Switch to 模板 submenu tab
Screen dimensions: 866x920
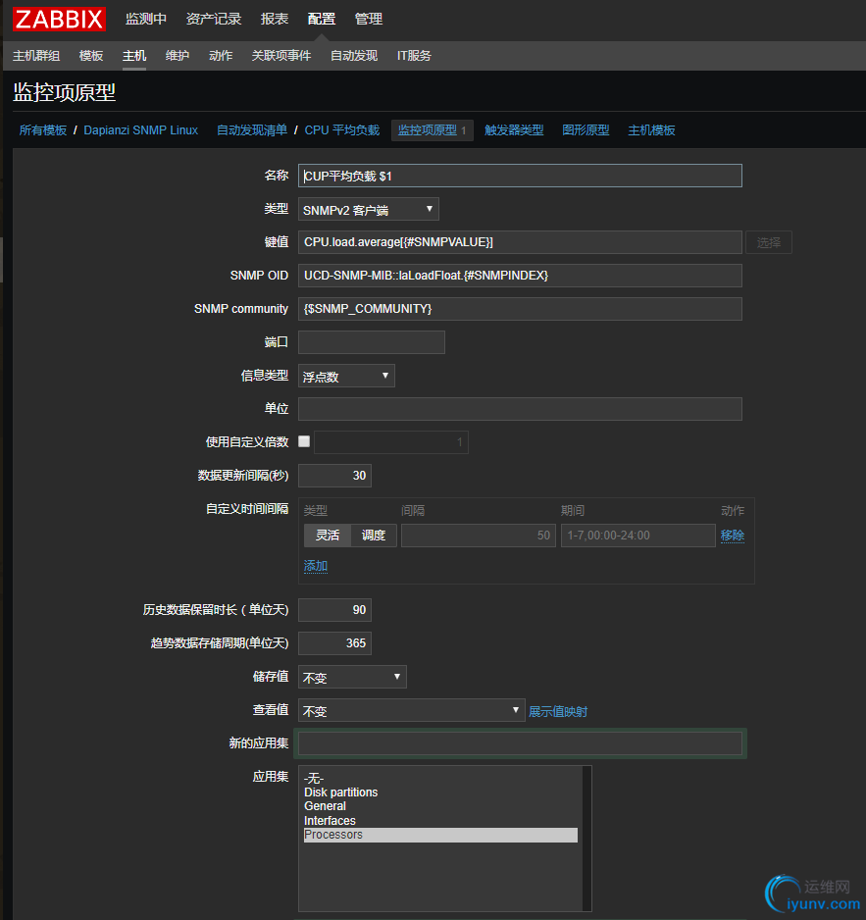click(91, 56)
